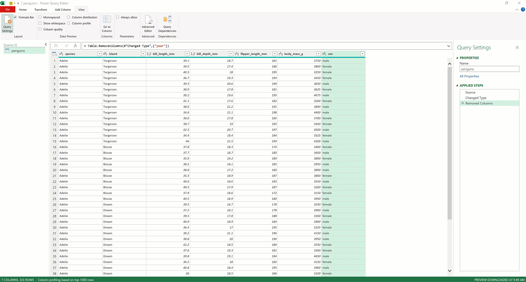Open the All Properties link
Viewport: 526px width, 282px height.
point(469,76)
